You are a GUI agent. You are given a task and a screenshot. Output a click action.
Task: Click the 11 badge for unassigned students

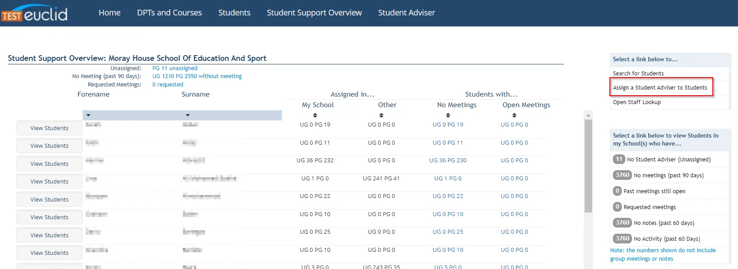coord(619,159)
